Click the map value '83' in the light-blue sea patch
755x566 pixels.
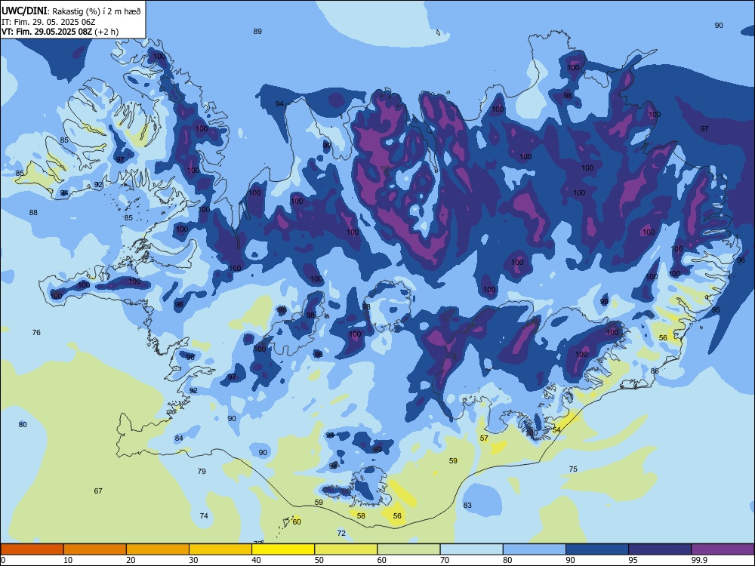coord(467,506)
